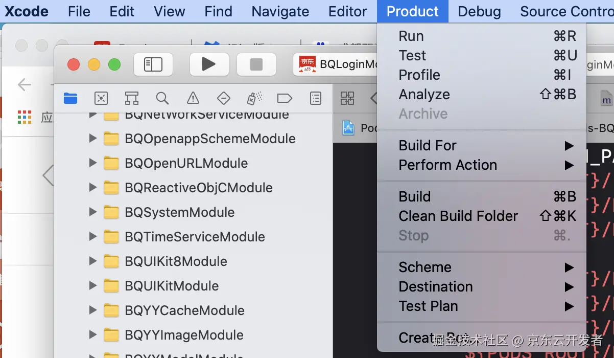Viewport: 614px width, 358px height.
Task: Select BQTimeServiceModule in the navigator
Action: (x=195, y=237)
